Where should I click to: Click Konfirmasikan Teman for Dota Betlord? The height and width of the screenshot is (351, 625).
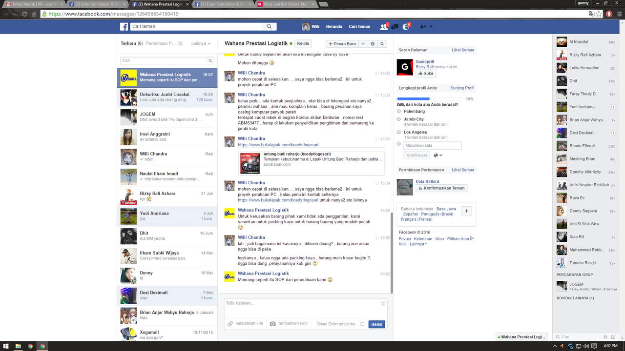(441, 188)
